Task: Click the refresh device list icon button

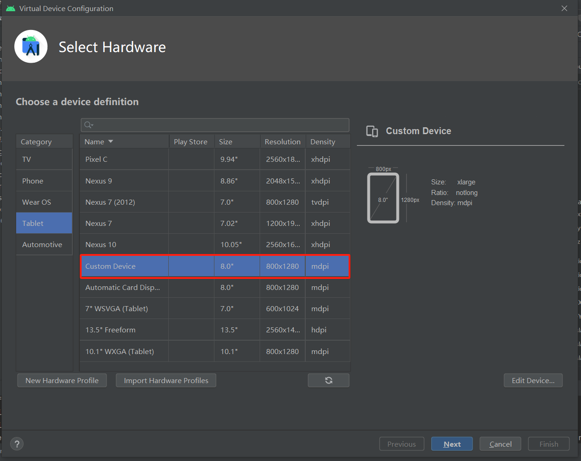Action: (329, 380)
